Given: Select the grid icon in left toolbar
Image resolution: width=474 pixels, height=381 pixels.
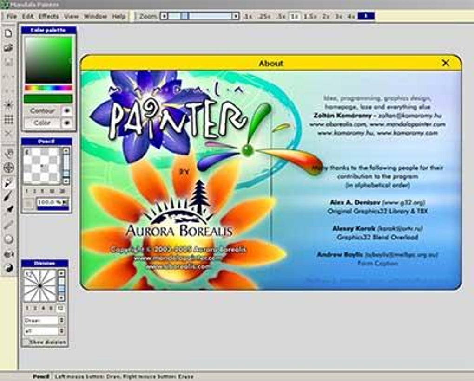Looking at the screenshot, I should pyautogui.click(x=8, y=120).
